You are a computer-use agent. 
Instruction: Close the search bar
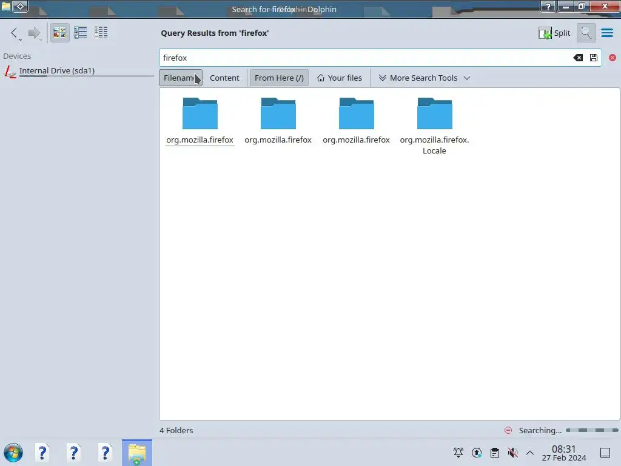coord(613,58)
